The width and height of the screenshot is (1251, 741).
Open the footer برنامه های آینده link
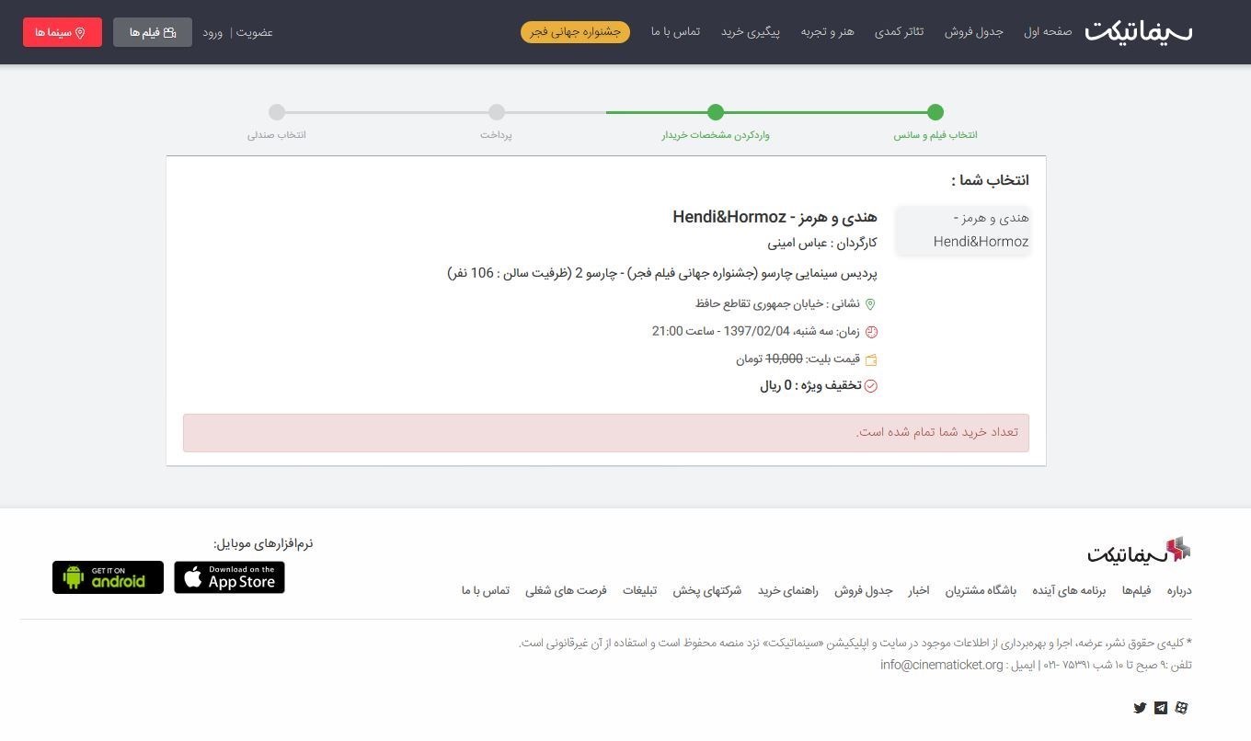click(1069, 591)
